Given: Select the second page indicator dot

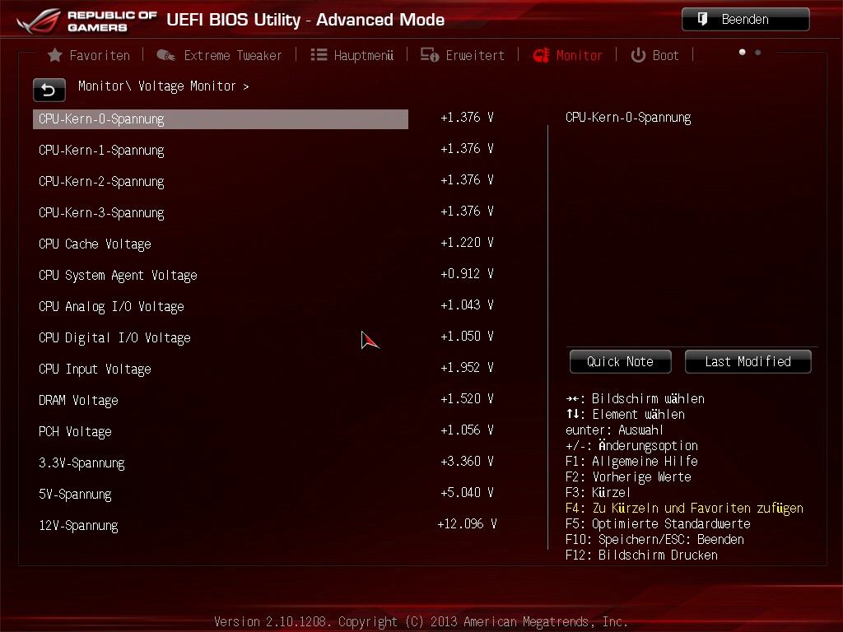Looking at the screenshot, I should coord(758,53).
